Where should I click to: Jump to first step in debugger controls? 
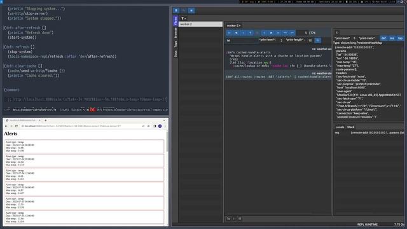229,32
